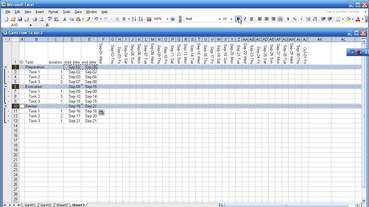369x207 pixels.
Task: Switch to the Sheet2 tab
Action: pos(62,205)
